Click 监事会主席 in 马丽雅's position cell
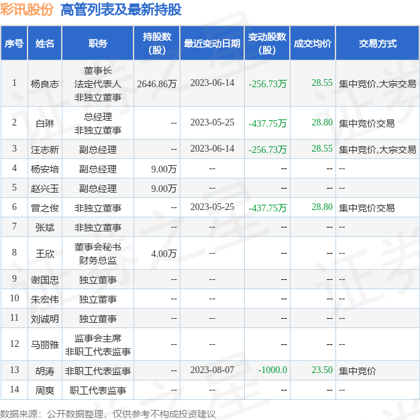The height and width of the screenshot is (420, 420). coord(98,339)
